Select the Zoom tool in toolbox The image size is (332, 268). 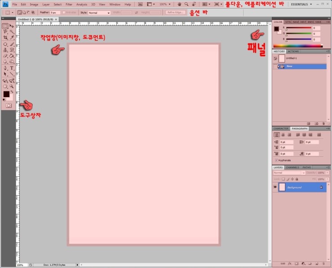(12, 86)
